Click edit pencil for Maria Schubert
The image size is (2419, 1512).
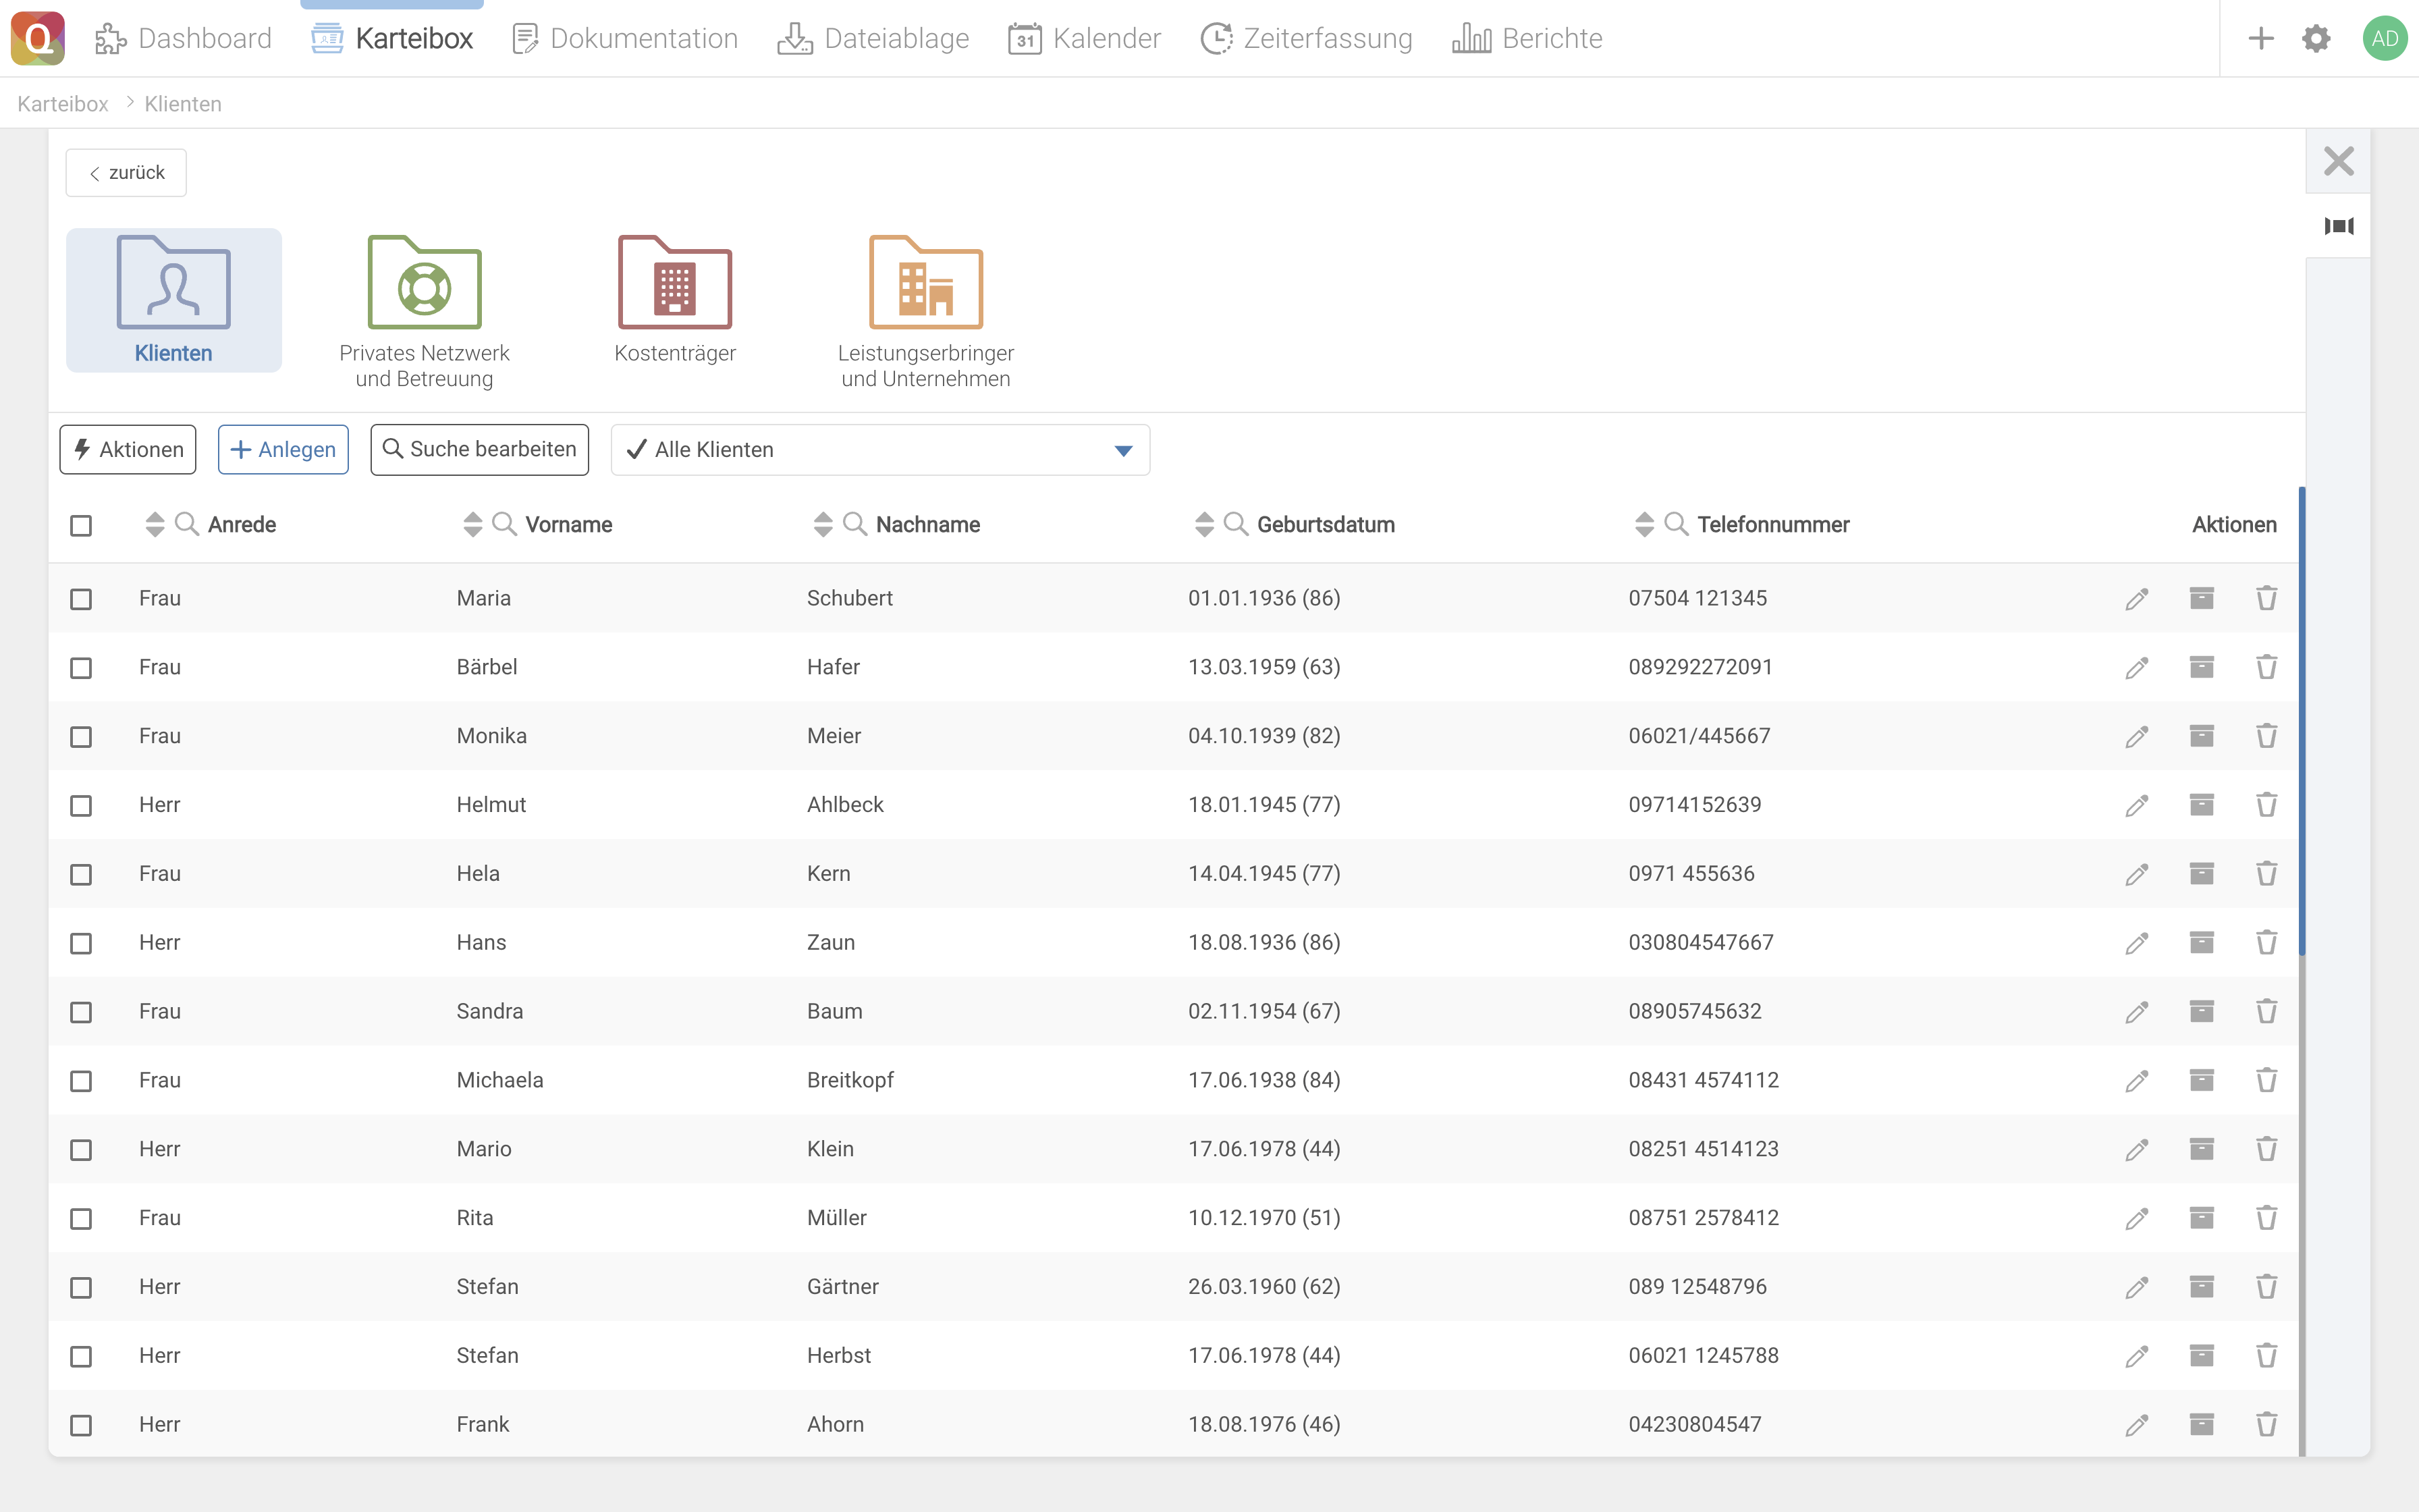coord(2136,599)
